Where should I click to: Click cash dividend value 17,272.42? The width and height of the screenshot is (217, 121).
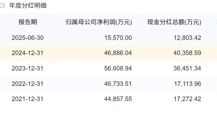188,99
